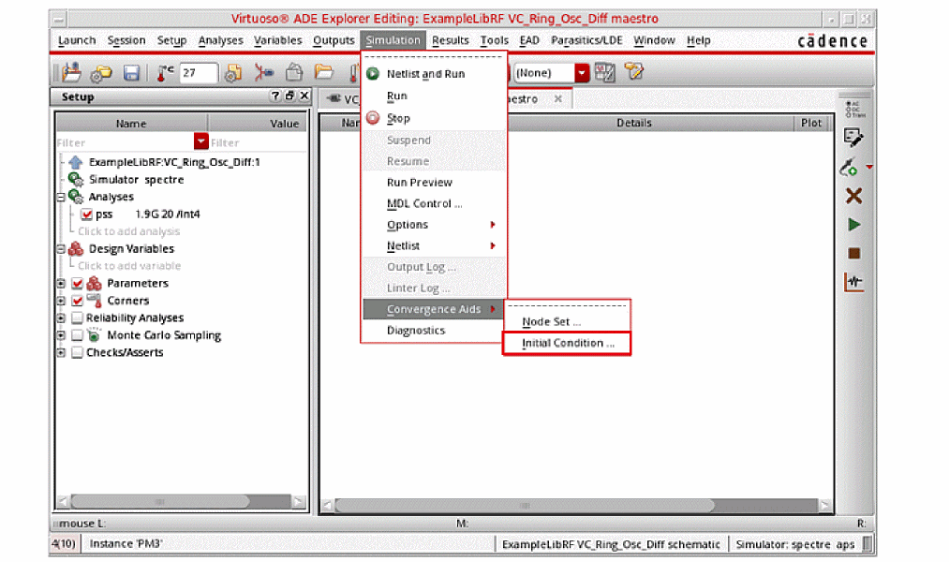
Task: Open the Results menu
Action: (451, 40)
